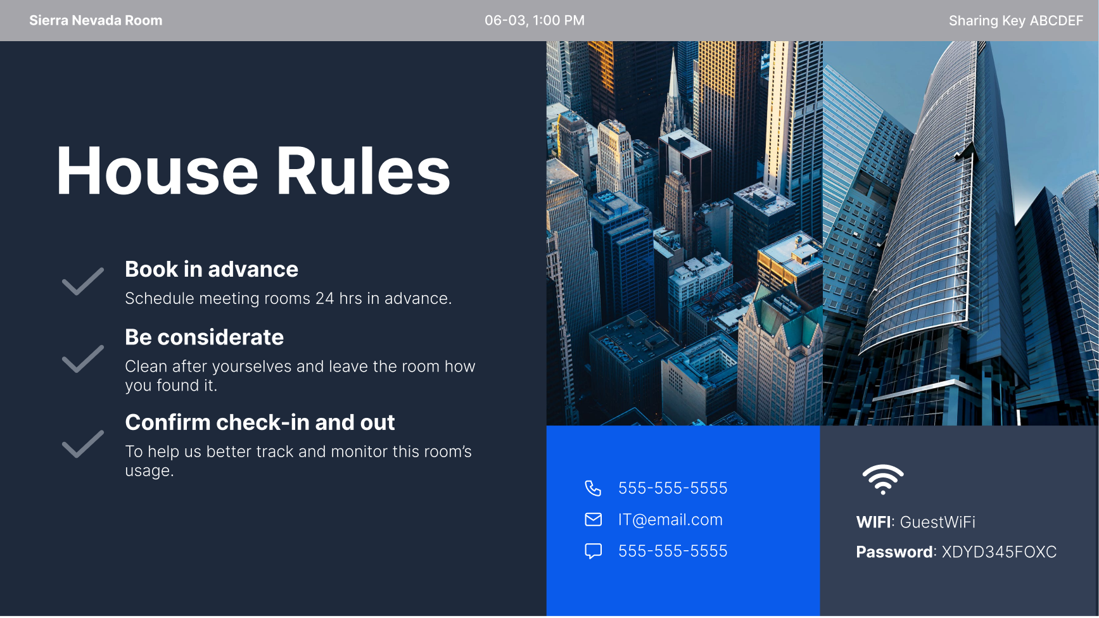The height and width of the screenshot is (618, 1099).
Task: Click phone number next to handset icon
Action: [x=673, y=488]
